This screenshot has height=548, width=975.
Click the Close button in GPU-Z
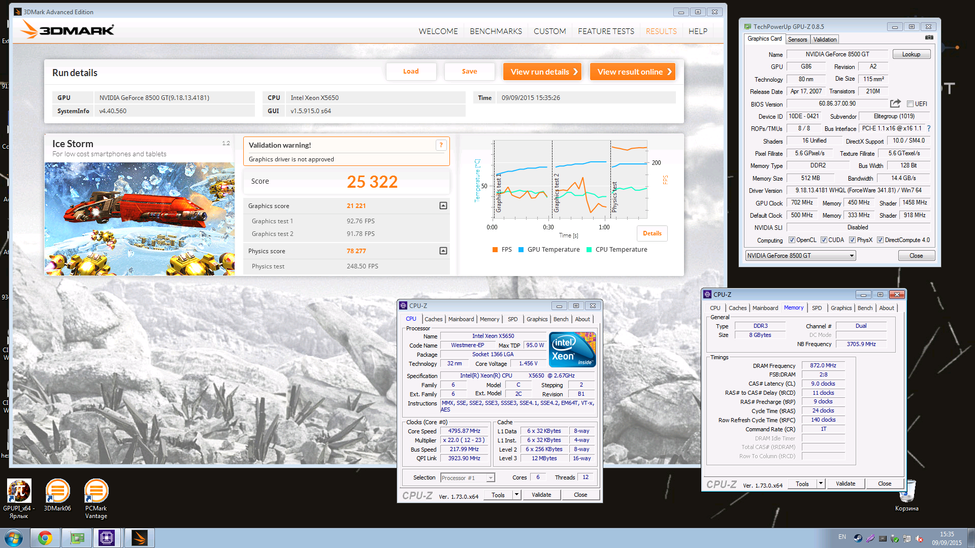916,256
